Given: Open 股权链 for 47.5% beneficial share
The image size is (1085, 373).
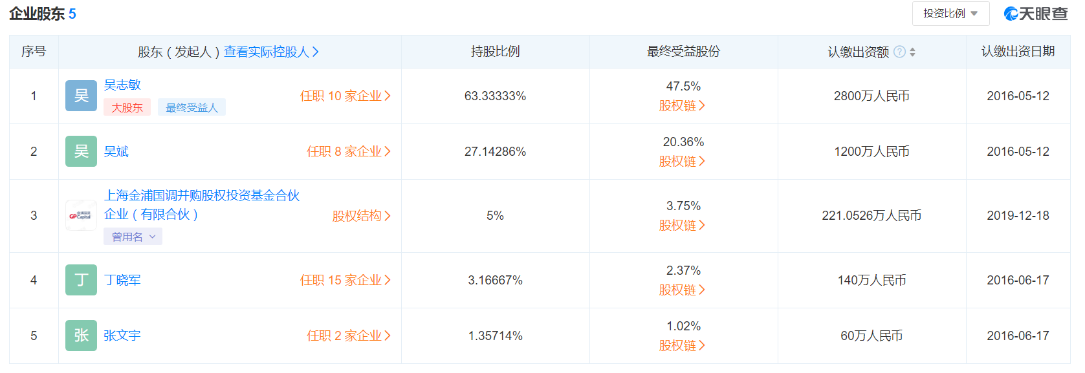Looking at the screenshot, I should (x=682, y=105).
